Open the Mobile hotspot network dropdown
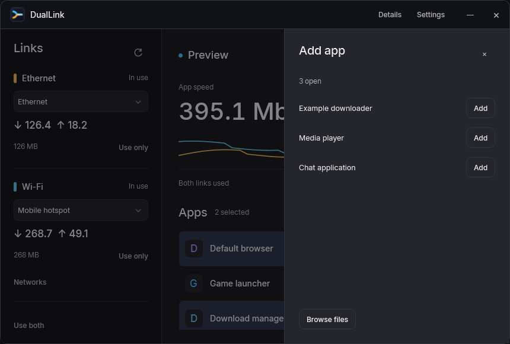Viewport: 510px width, 344px height. (81, 210)
